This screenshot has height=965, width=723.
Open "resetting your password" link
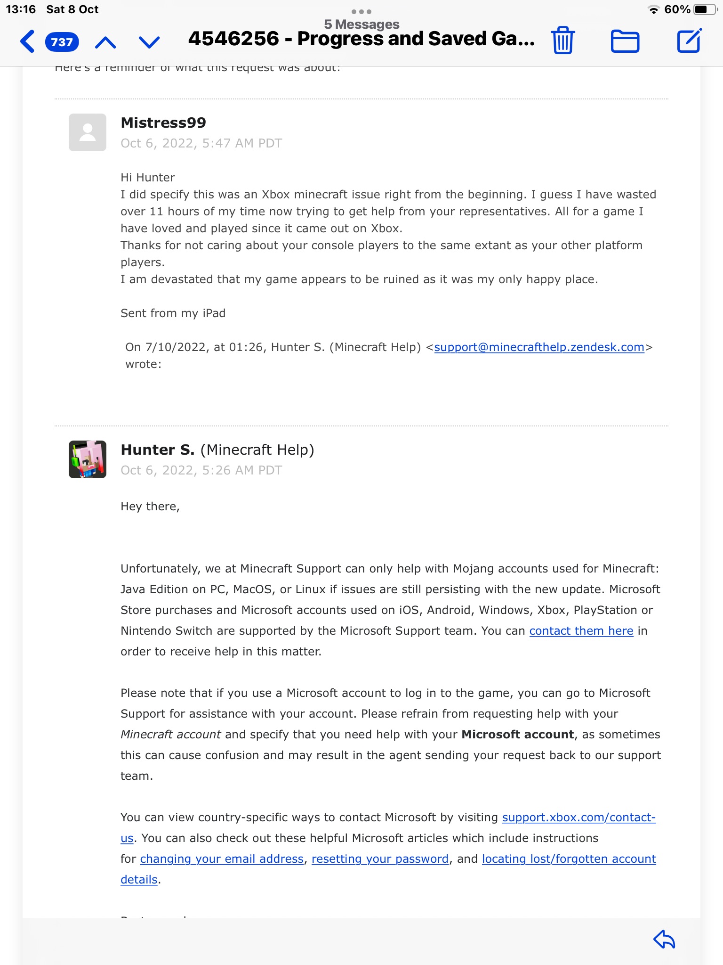pos(380,859)
